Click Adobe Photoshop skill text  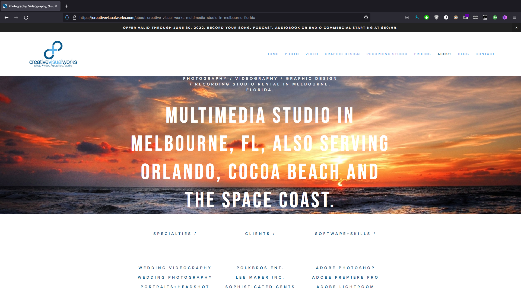tap(345, 268)
